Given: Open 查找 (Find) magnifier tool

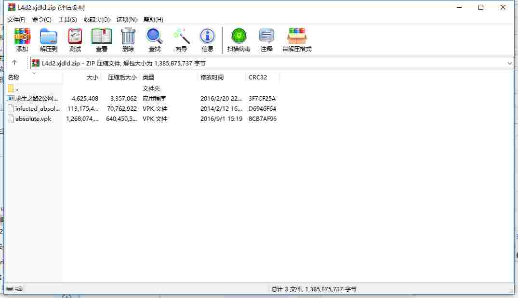Looking at the screenshot, I should (154, 36).
